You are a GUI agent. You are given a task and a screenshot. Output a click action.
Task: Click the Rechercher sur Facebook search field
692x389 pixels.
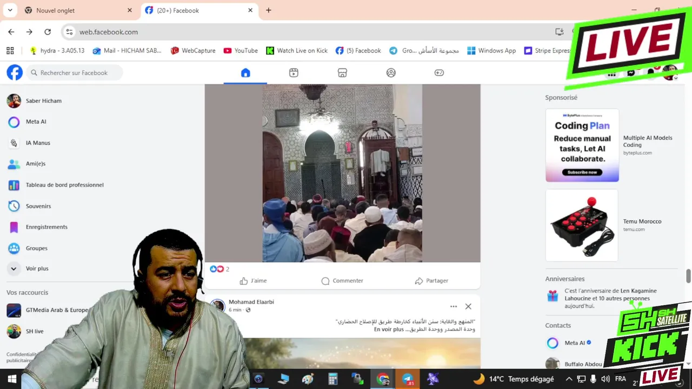pyautogui.click(x=75, y=72)
